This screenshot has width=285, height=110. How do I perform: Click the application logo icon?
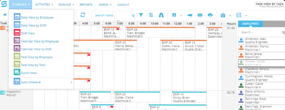pos(4,4)
